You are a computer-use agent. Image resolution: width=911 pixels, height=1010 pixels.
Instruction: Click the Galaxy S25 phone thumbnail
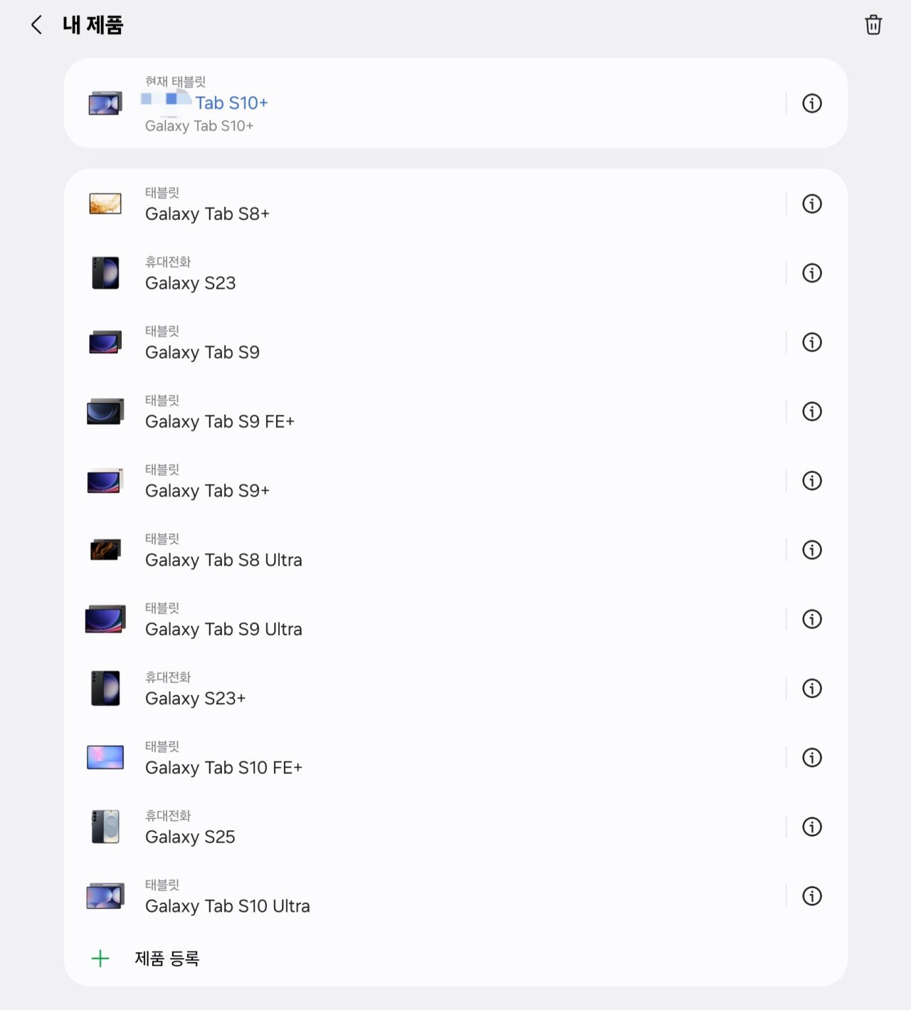coord(105,827)
